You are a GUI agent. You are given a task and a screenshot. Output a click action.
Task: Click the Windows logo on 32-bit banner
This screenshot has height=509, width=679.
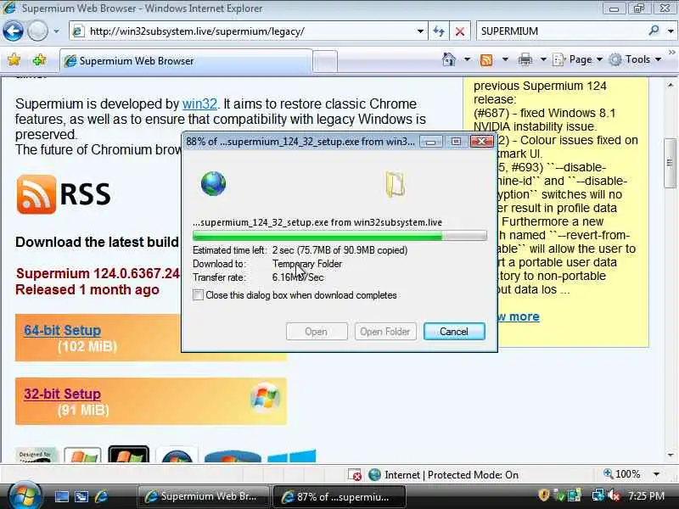[265, 397]
